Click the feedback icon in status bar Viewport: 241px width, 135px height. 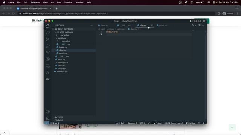point(199,123)
